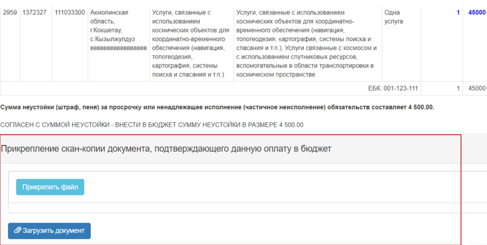487x245 pixels.
Task: Select the 111033300 code cell
Action: tap(69, 13)
